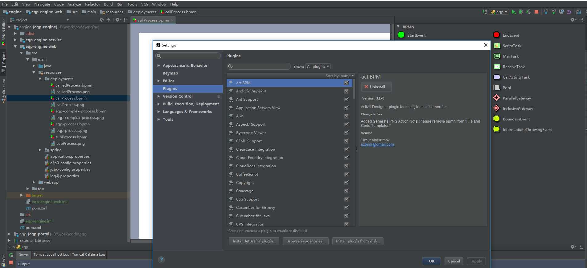Disable the AspectJ Support checkbox

347,124
